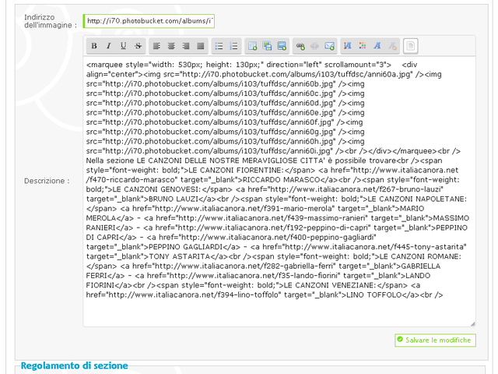Click the text 'RICCARDO MARASCO' in description
This screenshot has height=374, width=498.
(x=281, y=180)
